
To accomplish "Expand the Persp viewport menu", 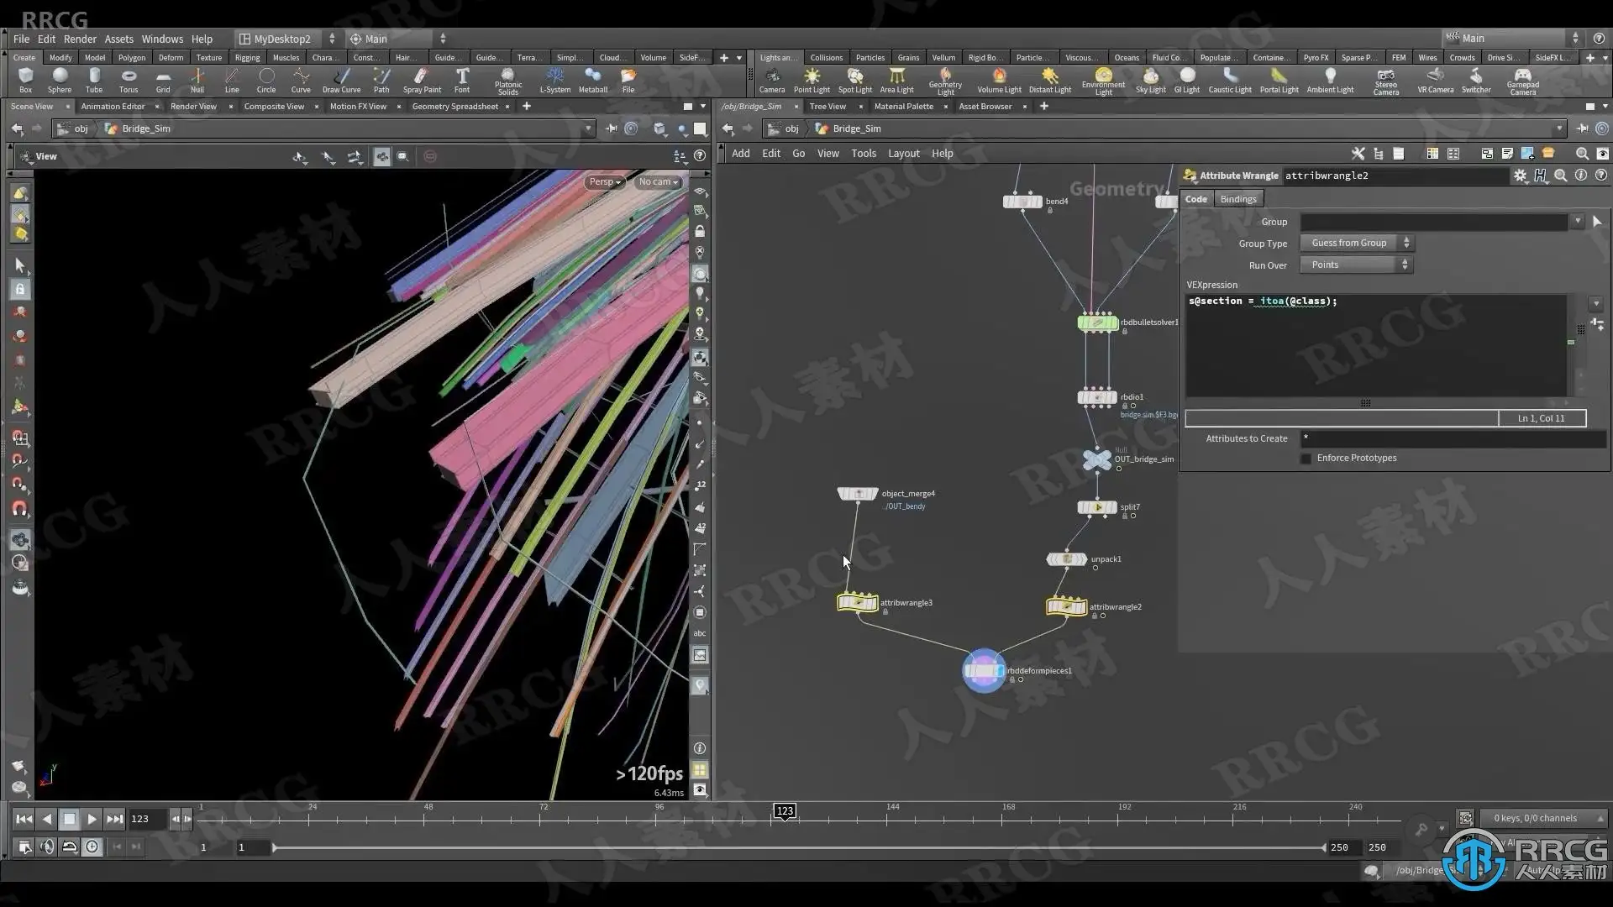I will click(x=604, y=181).
